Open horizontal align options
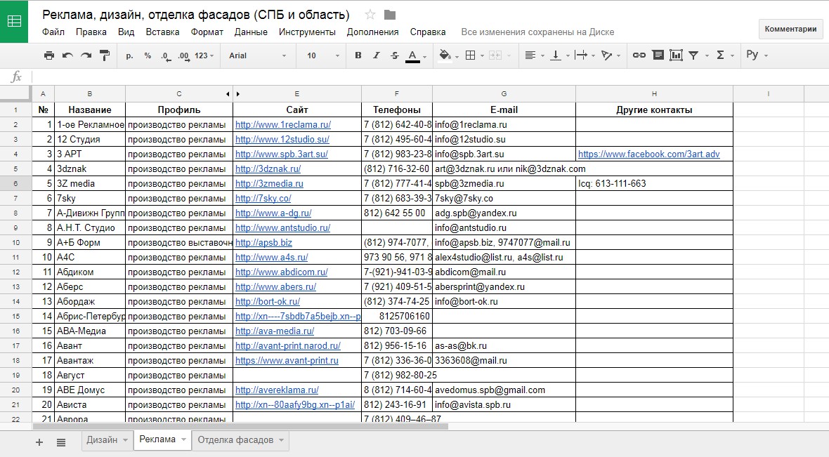This screenshot has width=829, height=457. 530,55
